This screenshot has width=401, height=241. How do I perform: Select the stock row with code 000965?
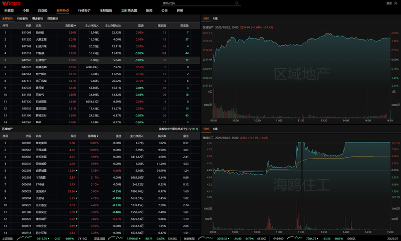[x=100, y=150]
